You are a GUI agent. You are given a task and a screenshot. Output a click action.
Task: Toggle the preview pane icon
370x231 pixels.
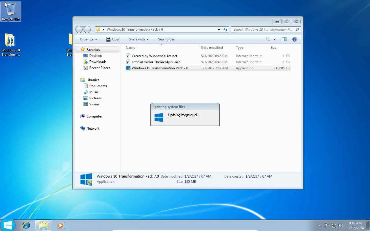click(284, 39)
